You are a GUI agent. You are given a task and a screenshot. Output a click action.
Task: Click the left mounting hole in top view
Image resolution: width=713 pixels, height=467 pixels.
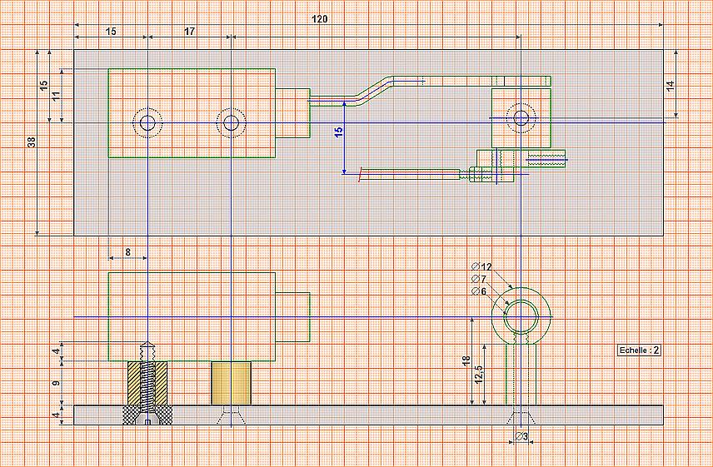(147, 122)
